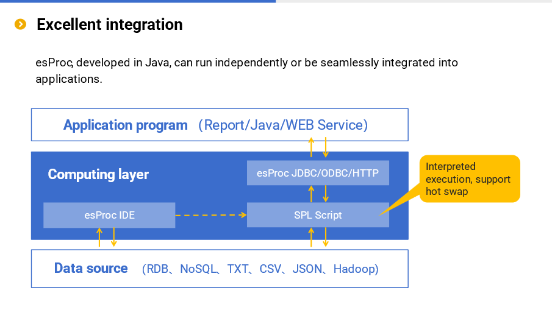552x310 pixels.
Task: Click the up arrow above esProc JDBC/ODBC/HTTP
Action: tap(311, 147)
